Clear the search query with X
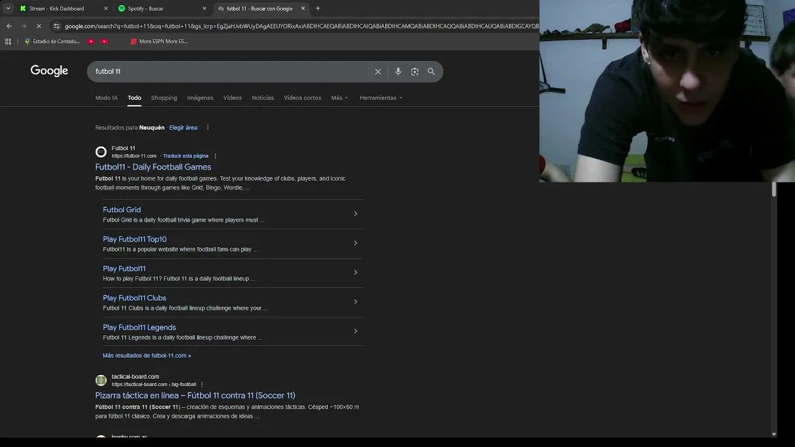The width and height of the screenshot is (795, 447). click(378, 71)
